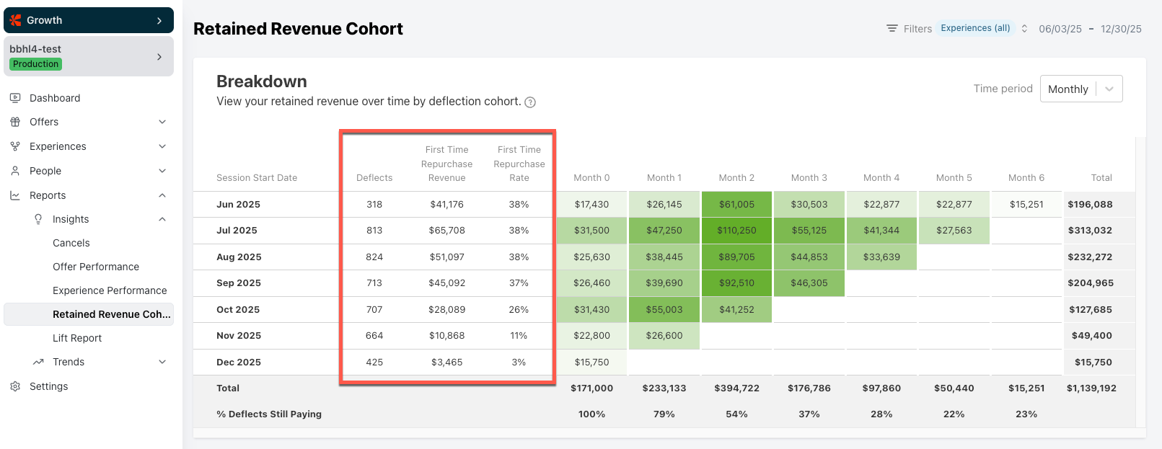
Task: Click the People icon in sidebar
Action: pyautogui.click(x=15, y=171)
